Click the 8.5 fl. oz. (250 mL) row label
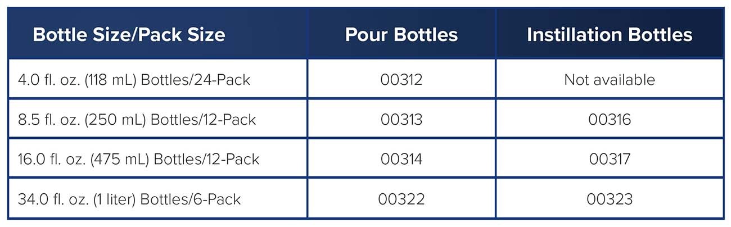This screenshot has width=731, height=227. [x=137, y=120]
